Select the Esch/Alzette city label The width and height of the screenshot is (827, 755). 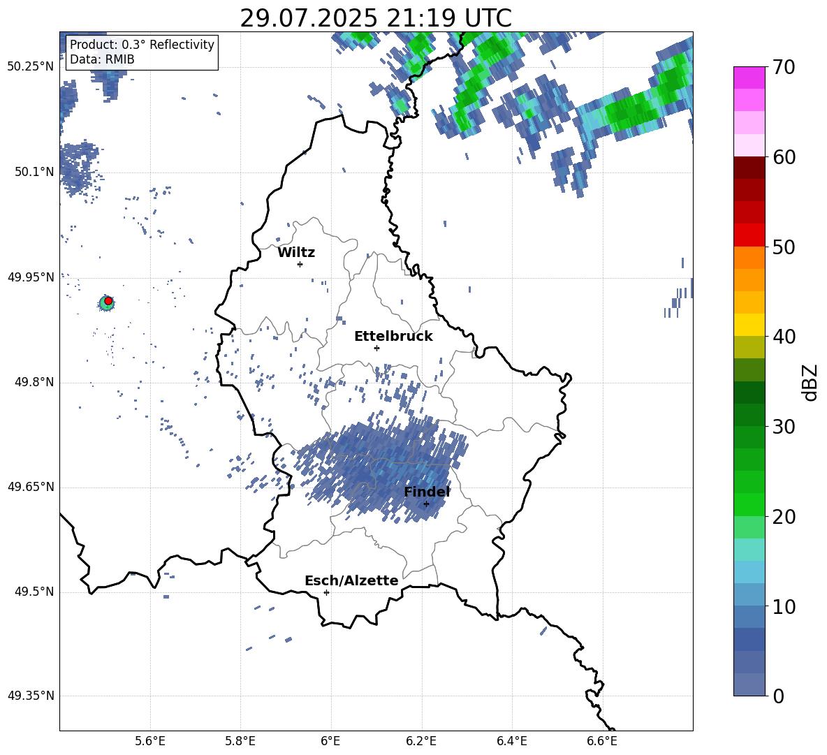351,580
